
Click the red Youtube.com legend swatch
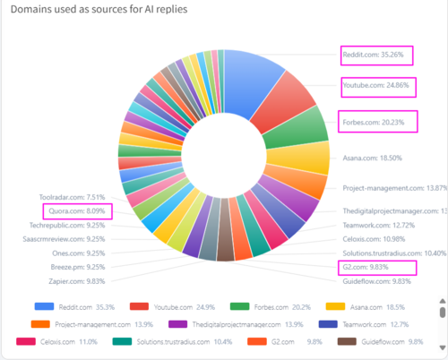139,306
